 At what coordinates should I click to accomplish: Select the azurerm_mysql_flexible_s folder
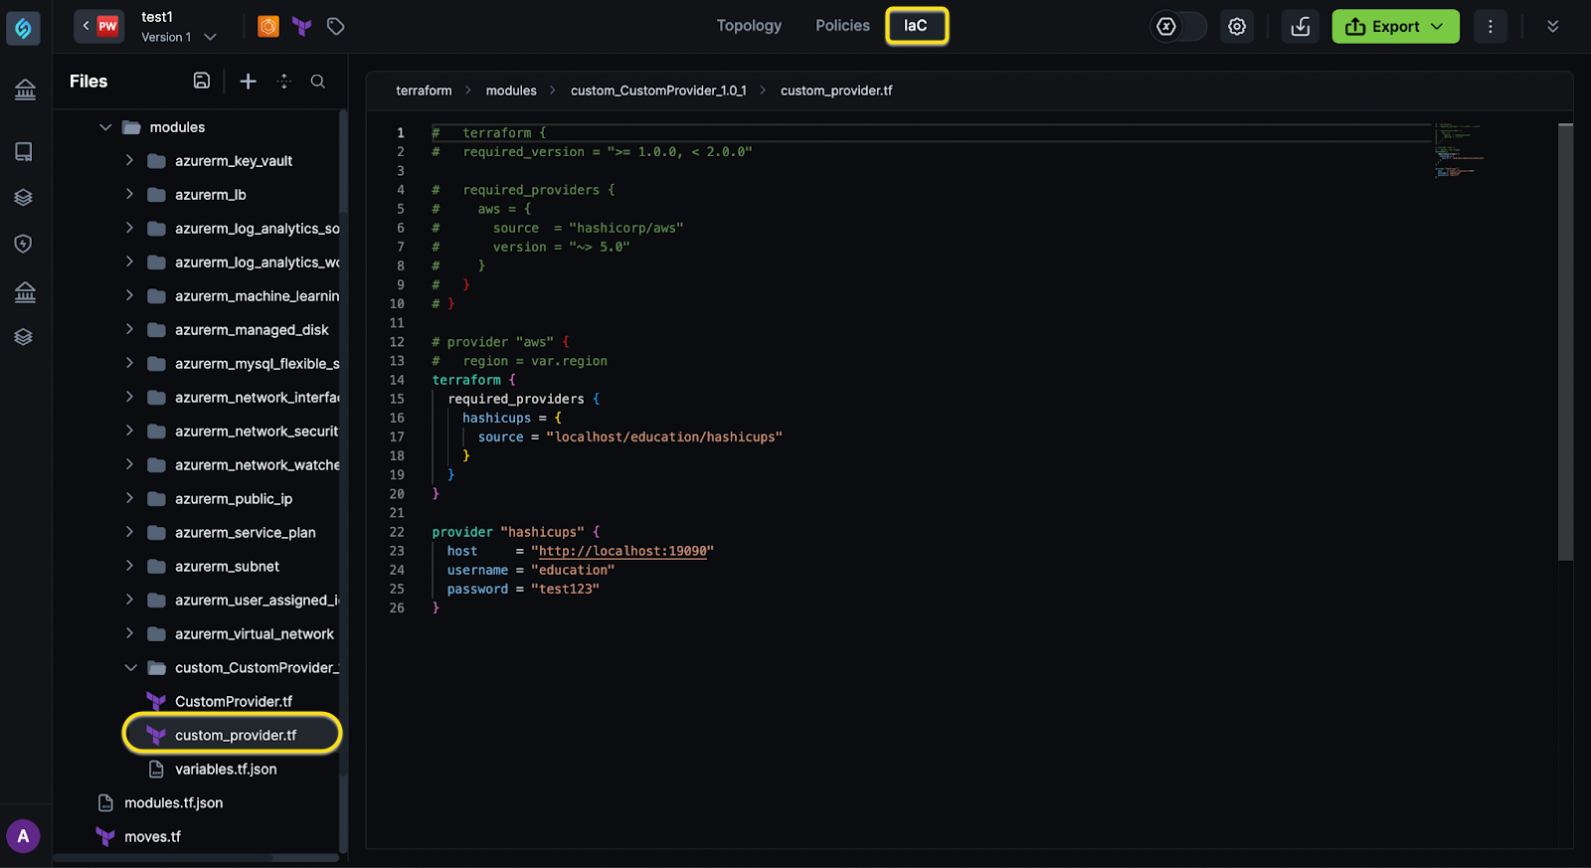[x=257, y=364]
